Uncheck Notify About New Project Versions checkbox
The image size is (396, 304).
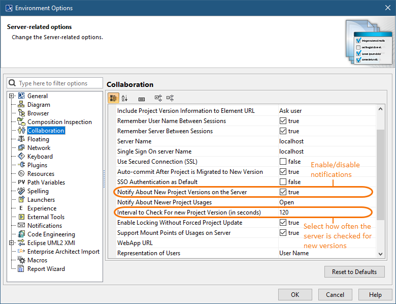pyautogui.click(x=283, y=192)
